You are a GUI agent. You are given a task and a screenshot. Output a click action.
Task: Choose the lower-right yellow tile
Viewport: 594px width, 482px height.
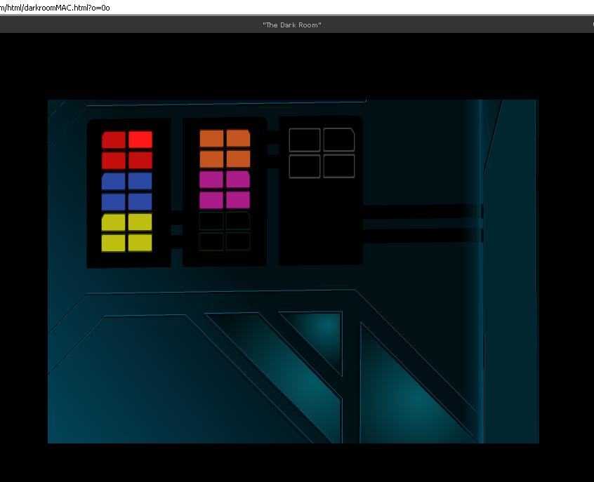click(140, 243)
